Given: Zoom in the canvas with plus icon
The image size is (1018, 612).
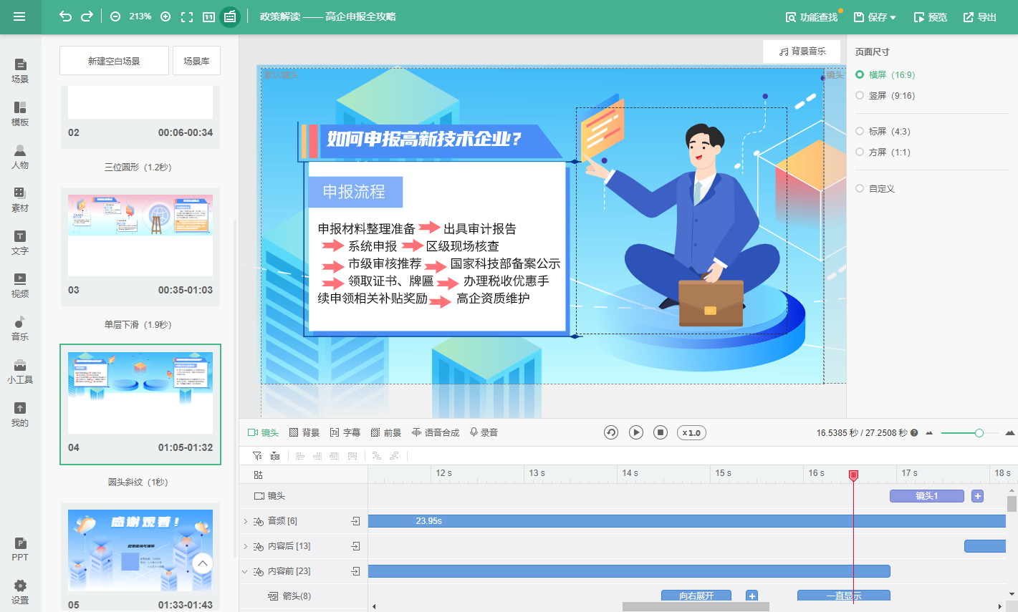Looking at the screenshot, I should pyautogui.click(x=165, y=16).
